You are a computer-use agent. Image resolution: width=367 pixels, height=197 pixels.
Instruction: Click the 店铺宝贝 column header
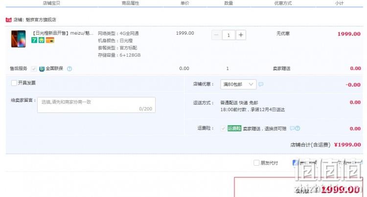tap(51, 3)
